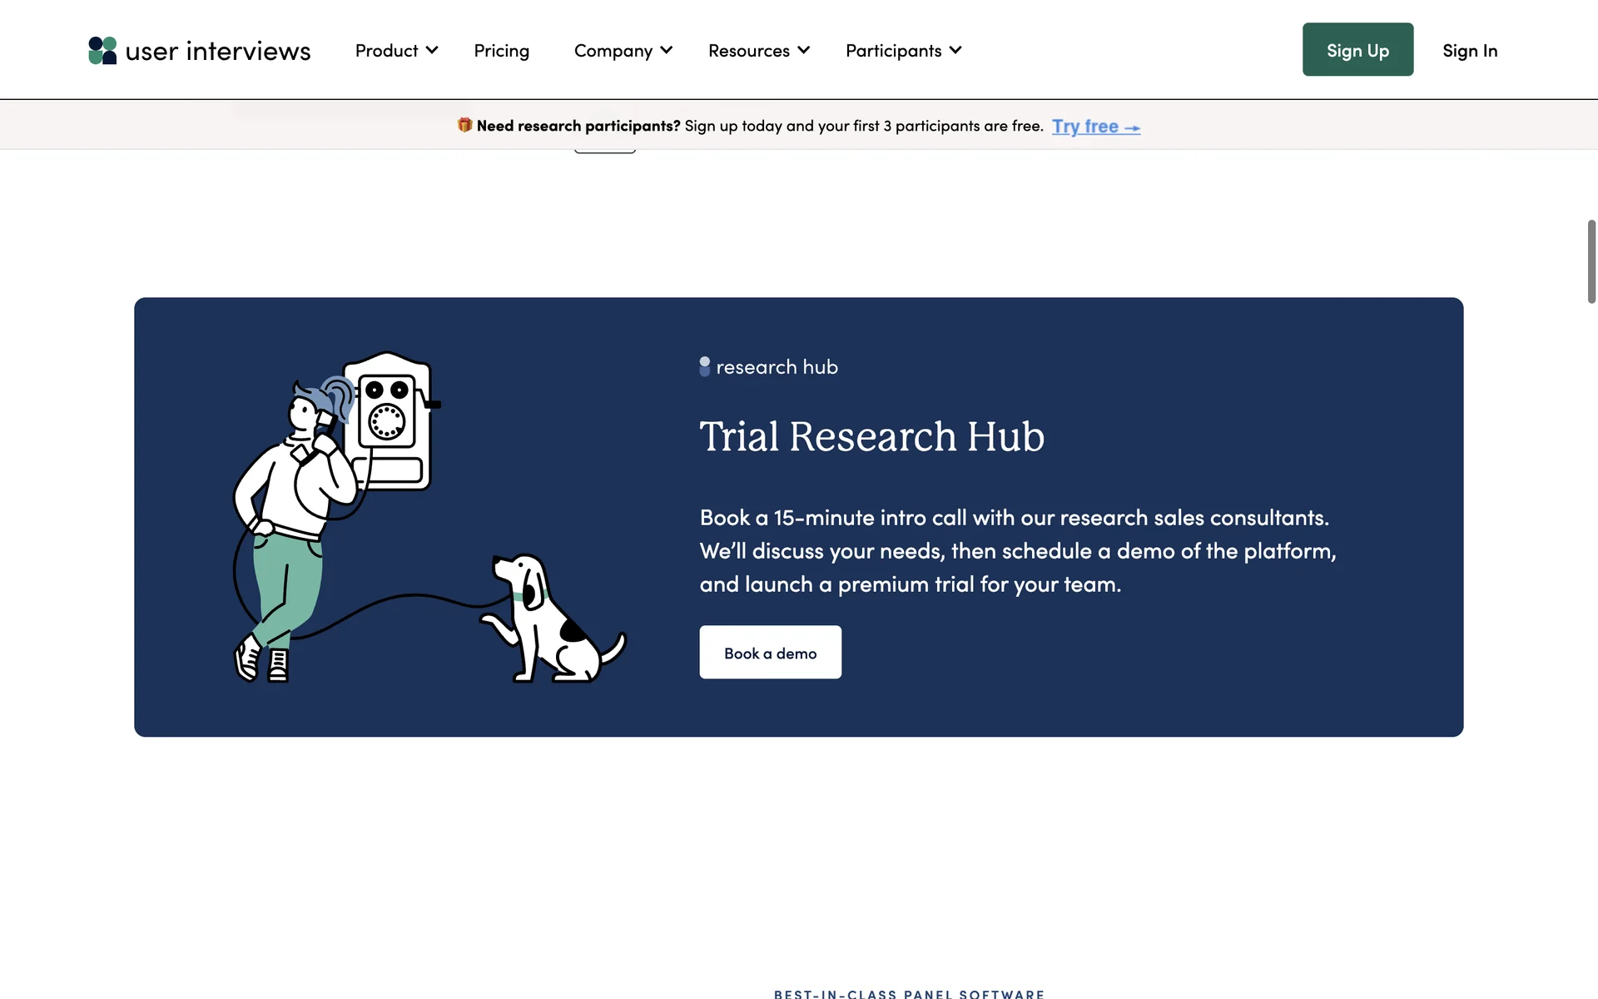Click the Sign In link
The height and width of the screenshot is (999, 1598).
coord(1470,51)
